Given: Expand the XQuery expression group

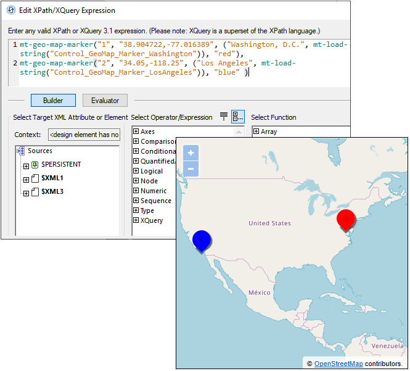Looking at the screenshot, I should point(136,220).
